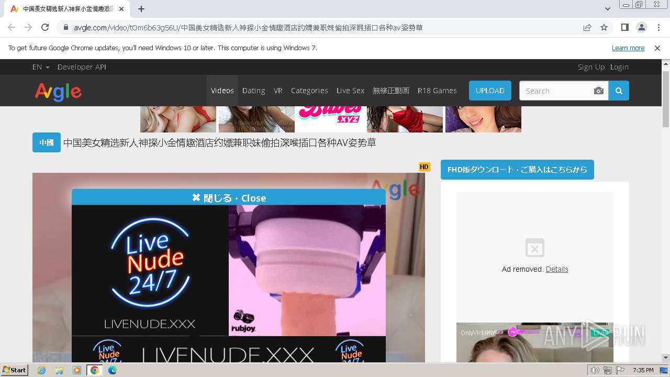Viewport: 670px width, 377px height.
Task: Select the VR menu item
Action: (x=278, y=91)
